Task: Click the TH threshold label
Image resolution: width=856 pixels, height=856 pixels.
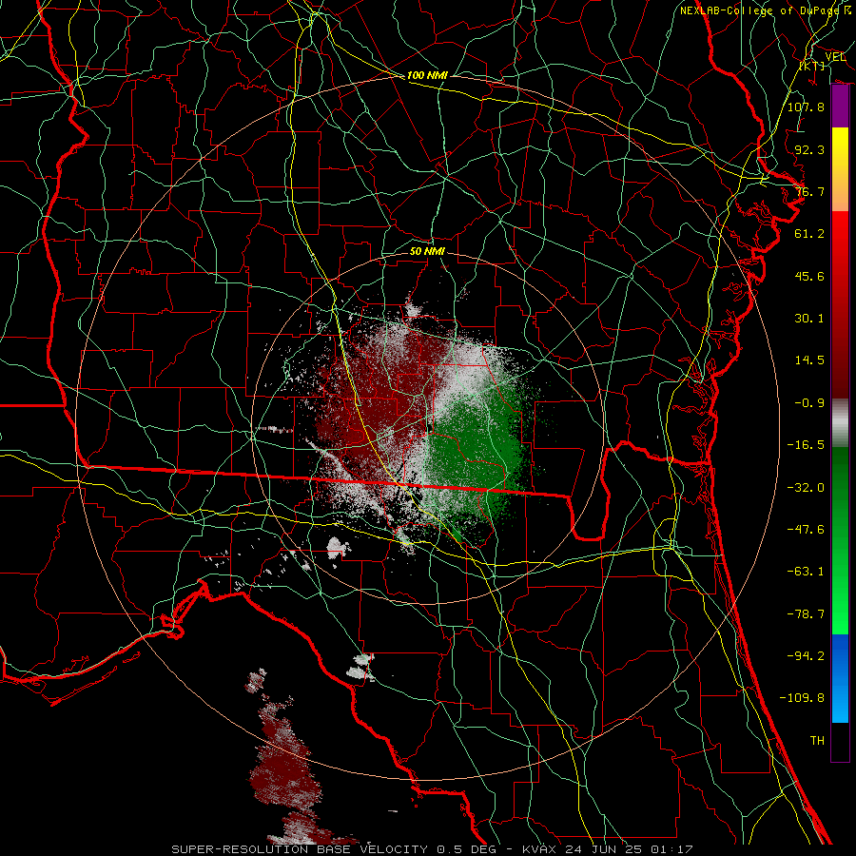Action: (817, 741)
